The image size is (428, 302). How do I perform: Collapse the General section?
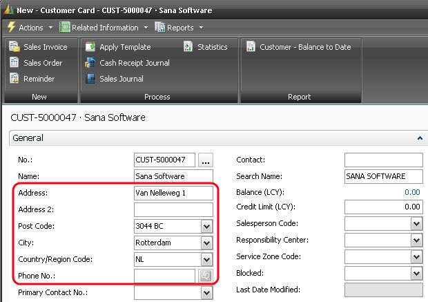pos(420,138)
